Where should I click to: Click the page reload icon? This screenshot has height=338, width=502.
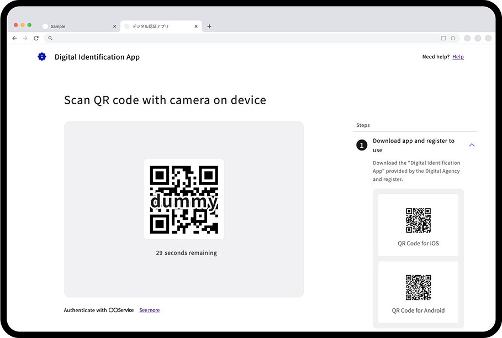[x=36, y=38]
